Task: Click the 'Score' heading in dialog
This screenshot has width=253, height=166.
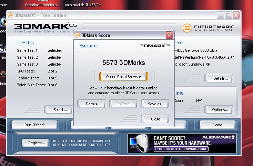Action: (x=89, y=46)
